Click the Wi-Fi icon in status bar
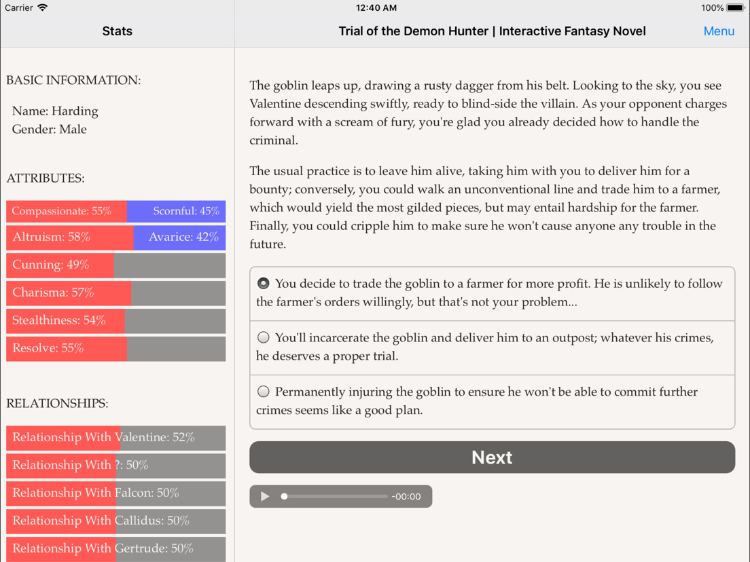This screenshot has width=750, height=562. [x=43, y=7]
